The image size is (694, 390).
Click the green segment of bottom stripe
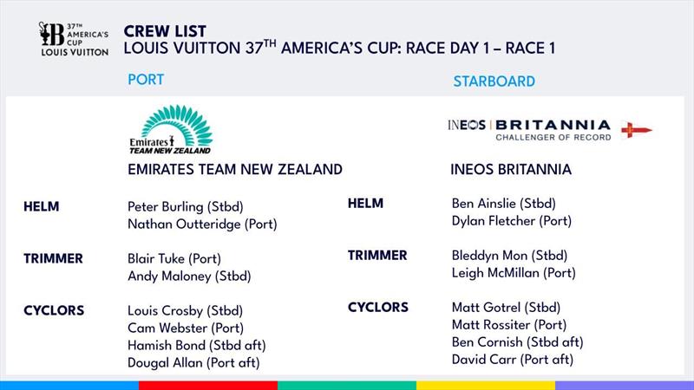347,385
